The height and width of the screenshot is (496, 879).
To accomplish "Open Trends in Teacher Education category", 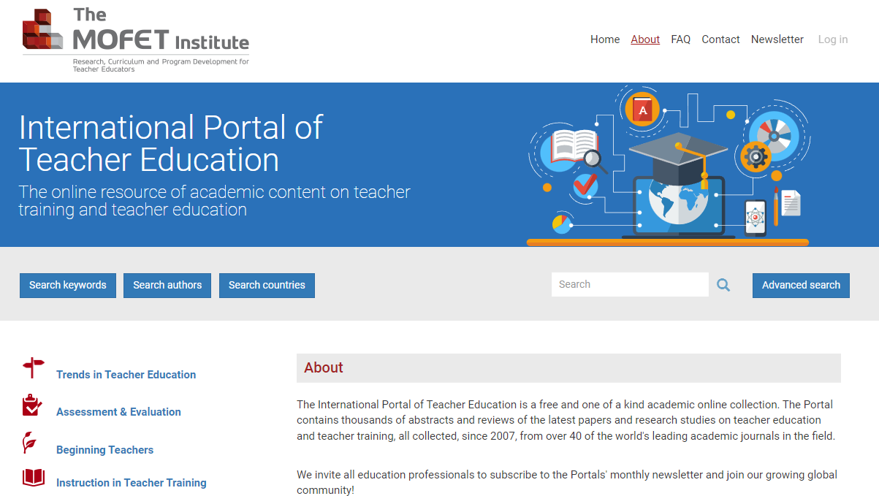I will tap(126, 375).
